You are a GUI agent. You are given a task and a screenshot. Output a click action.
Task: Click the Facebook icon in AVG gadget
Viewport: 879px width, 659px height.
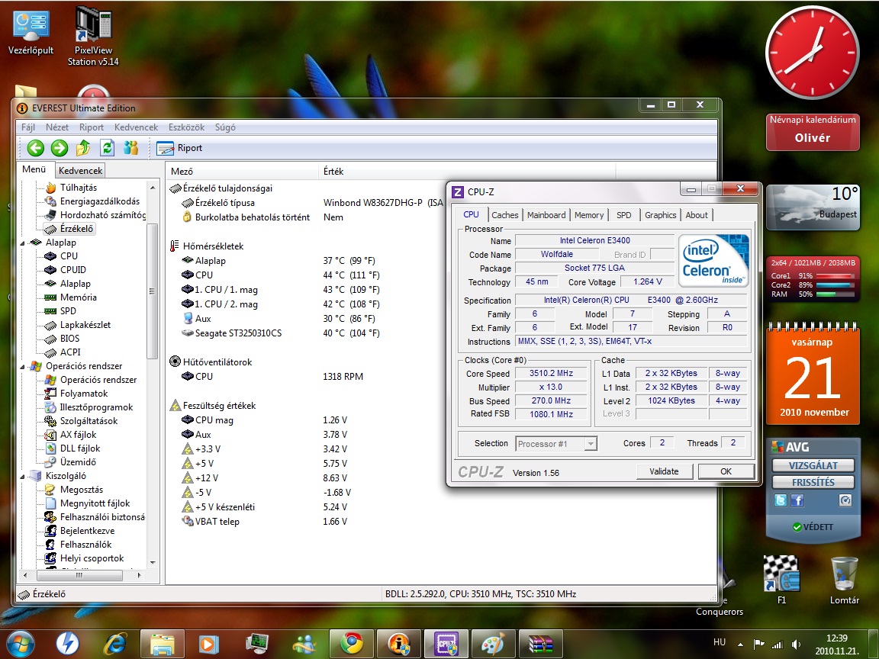click(x=797, y=500)
